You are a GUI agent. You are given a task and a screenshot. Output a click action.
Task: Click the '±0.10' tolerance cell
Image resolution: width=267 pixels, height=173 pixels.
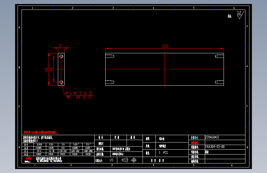[x=51, y=154]
